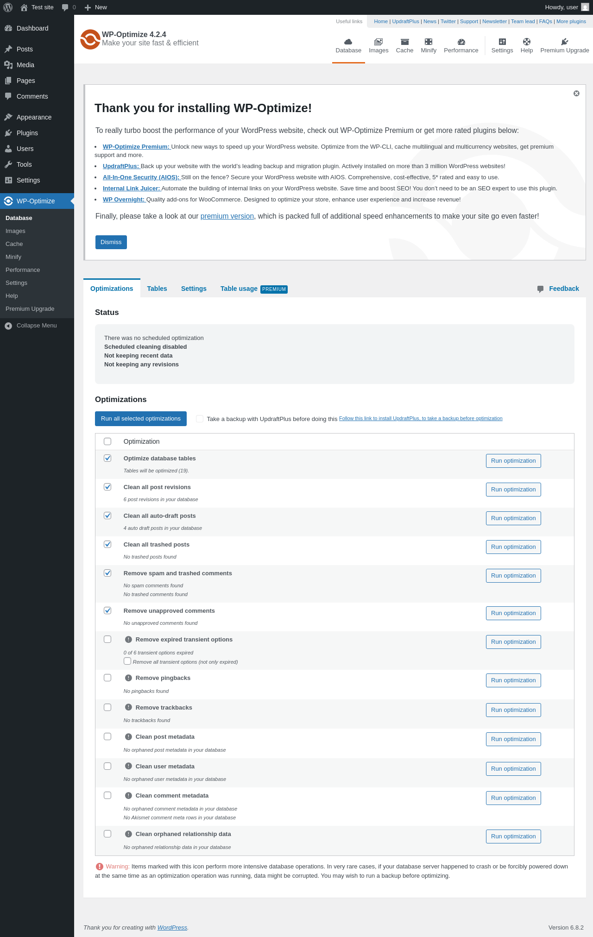Open the Test site home icon
The width and height of the screenshot is (593, 937).
(x=24, y=7)
